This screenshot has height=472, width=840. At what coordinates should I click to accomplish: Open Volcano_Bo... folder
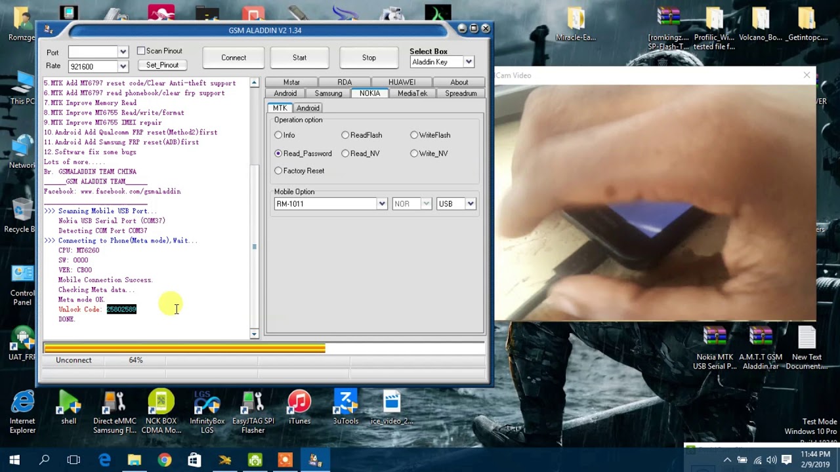point(761,24)
